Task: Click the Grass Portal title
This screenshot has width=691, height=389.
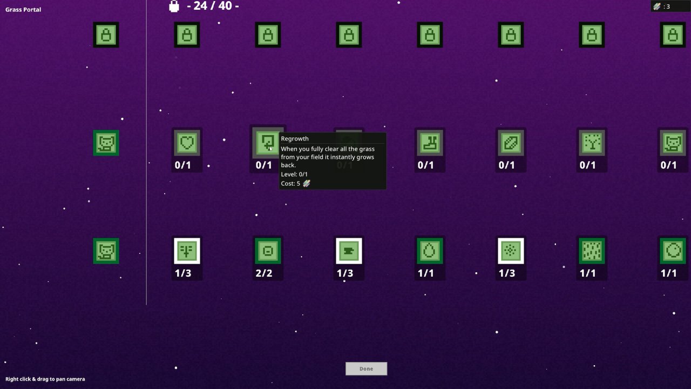Action: point(23,10)
